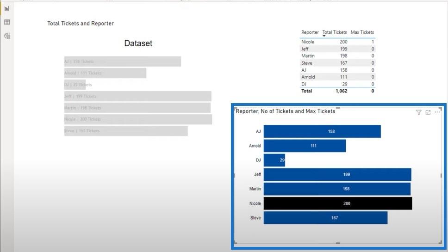Sort table by Total Tickets header

334,32
